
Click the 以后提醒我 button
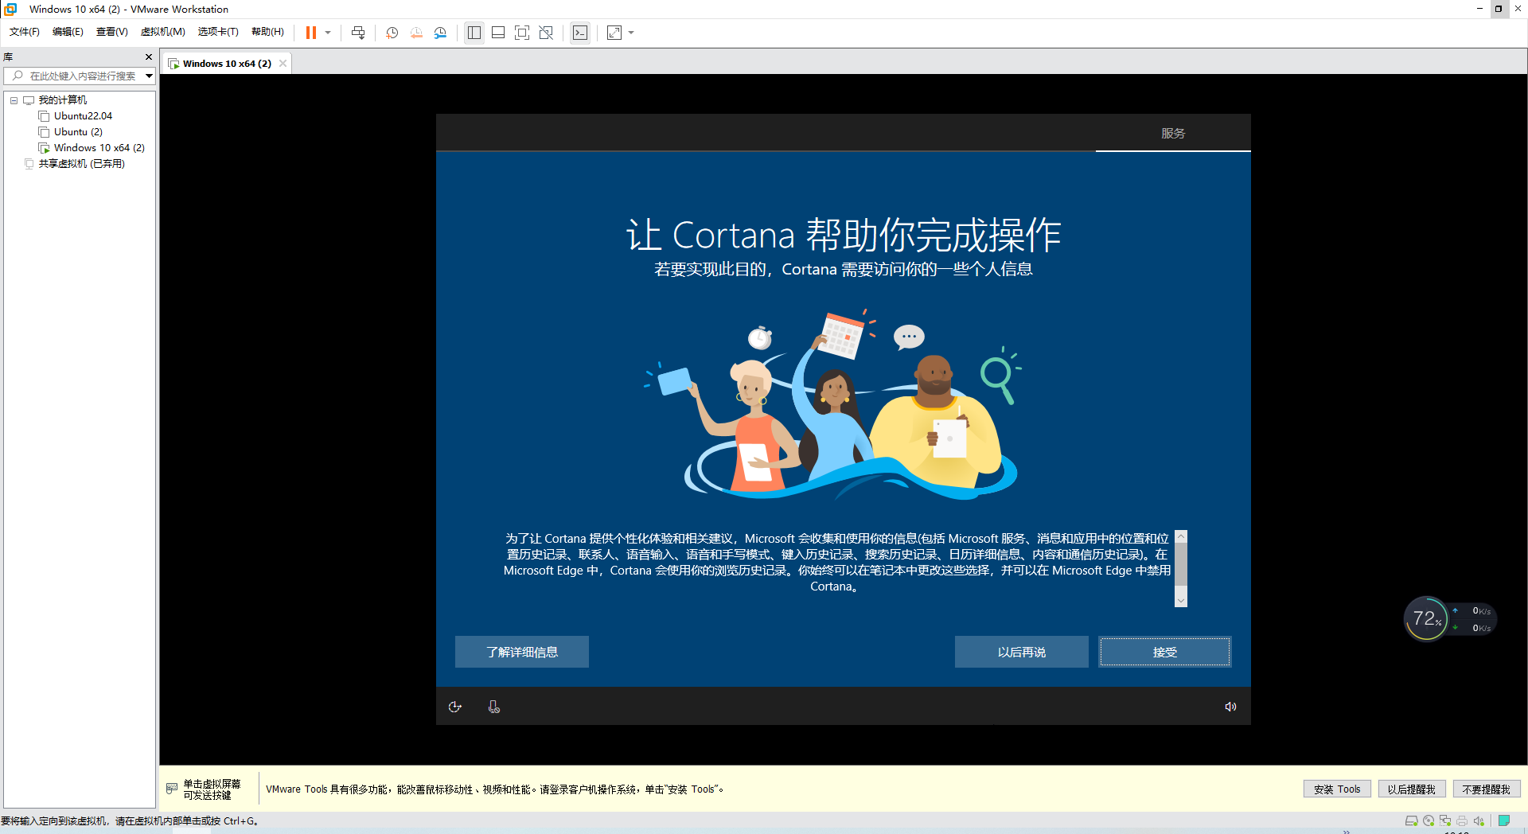point(1411,789)
